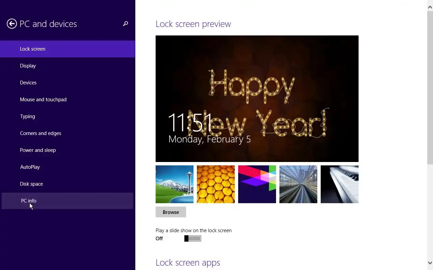
Task: Open Disk space settings
Action: [68, 184]
